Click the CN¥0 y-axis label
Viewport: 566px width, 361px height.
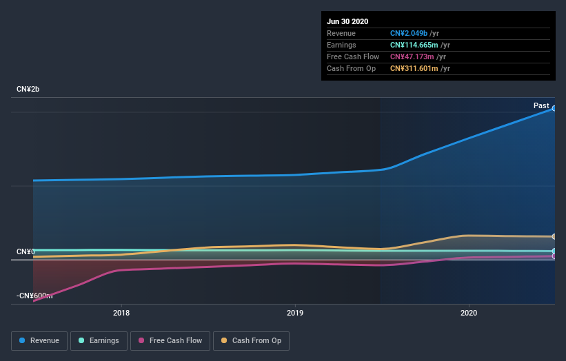tap(26, 251)
